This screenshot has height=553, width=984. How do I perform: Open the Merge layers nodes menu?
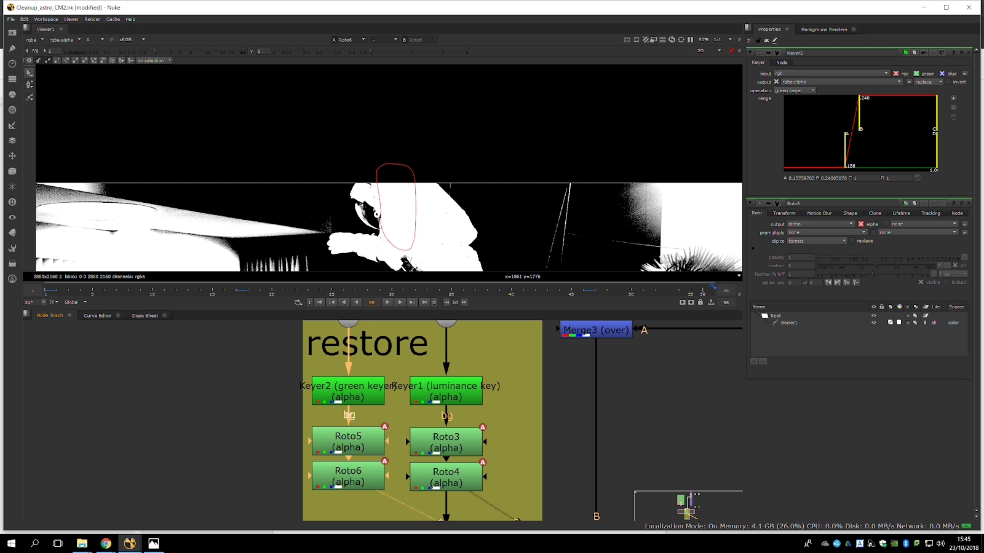[12, 141]
